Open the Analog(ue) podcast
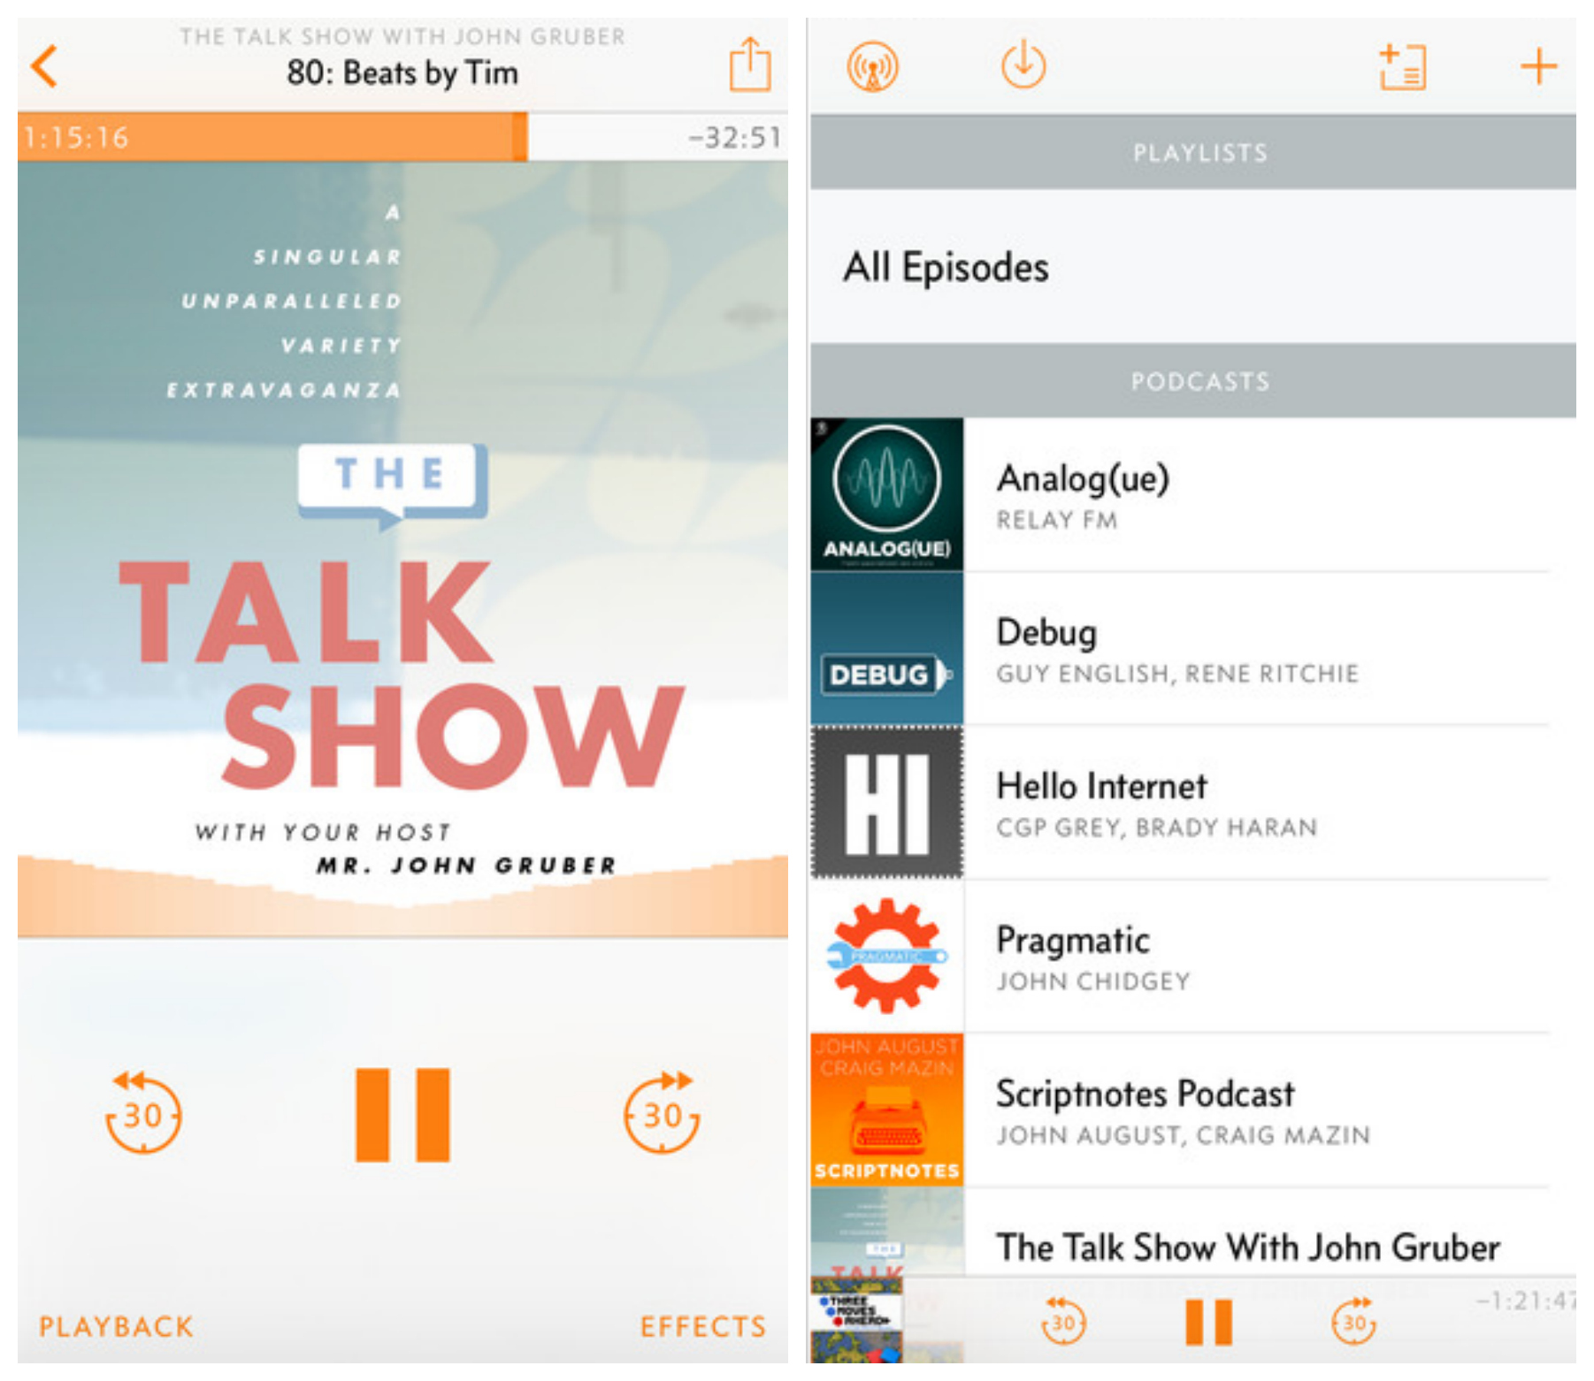1594x1381 pixels. pyautogui.click(x=1192, y=495)
